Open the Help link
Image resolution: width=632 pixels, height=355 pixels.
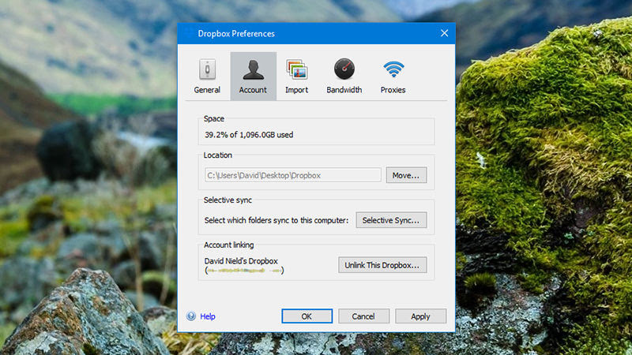[208, 316]
